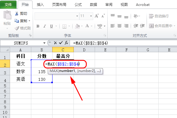This screenshot has width=177, height=118.
Task: Expand the paste options arrow
Action: 7,28
